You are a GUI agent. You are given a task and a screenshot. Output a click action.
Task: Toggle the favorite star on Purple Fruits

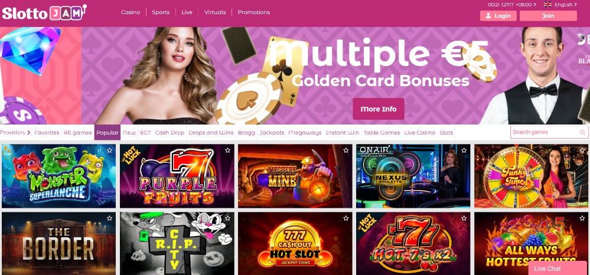pyautogui.click(x=227, y=150)
